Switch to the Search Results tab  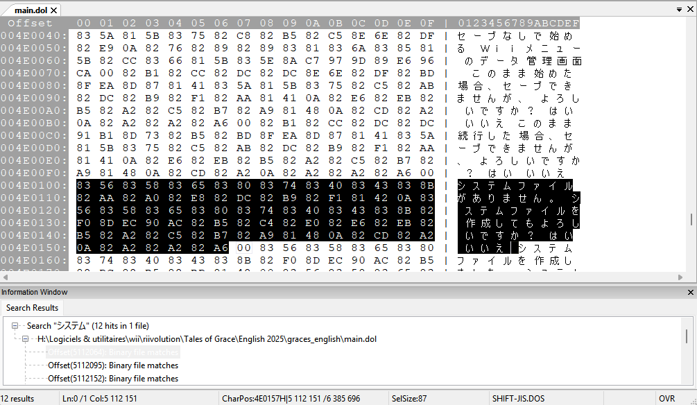(x=32, y=308)
